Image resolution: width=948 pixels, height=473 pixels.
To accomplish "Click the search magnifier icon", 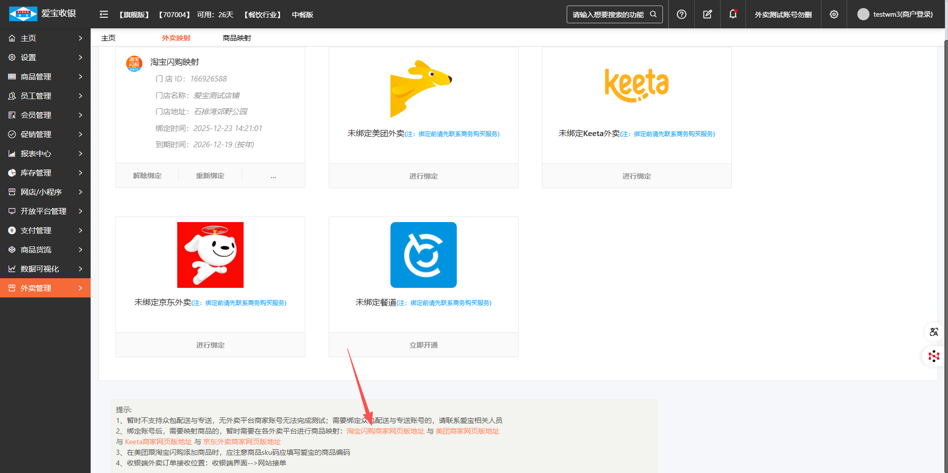I will pyautogui.click(x=653, y=14).
